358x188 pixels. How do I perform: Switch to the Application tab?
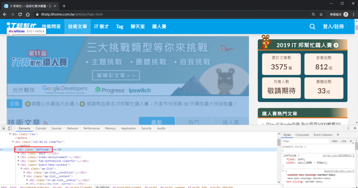[128, 128]
